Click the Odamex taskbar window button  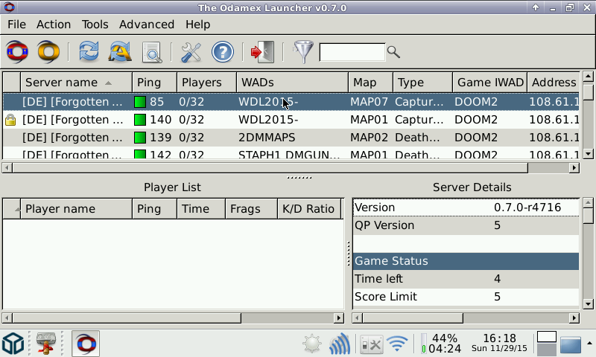coord(86,344)
